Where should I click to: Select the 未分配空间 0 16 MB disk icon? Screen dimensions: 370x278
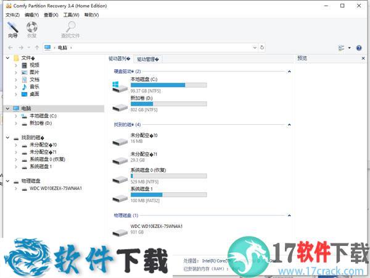[120, 141]
